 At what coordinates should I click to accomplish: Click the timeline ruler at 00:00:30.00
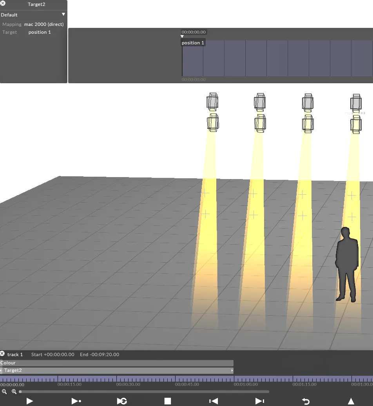pyautogui.click(x=117, y=379)
